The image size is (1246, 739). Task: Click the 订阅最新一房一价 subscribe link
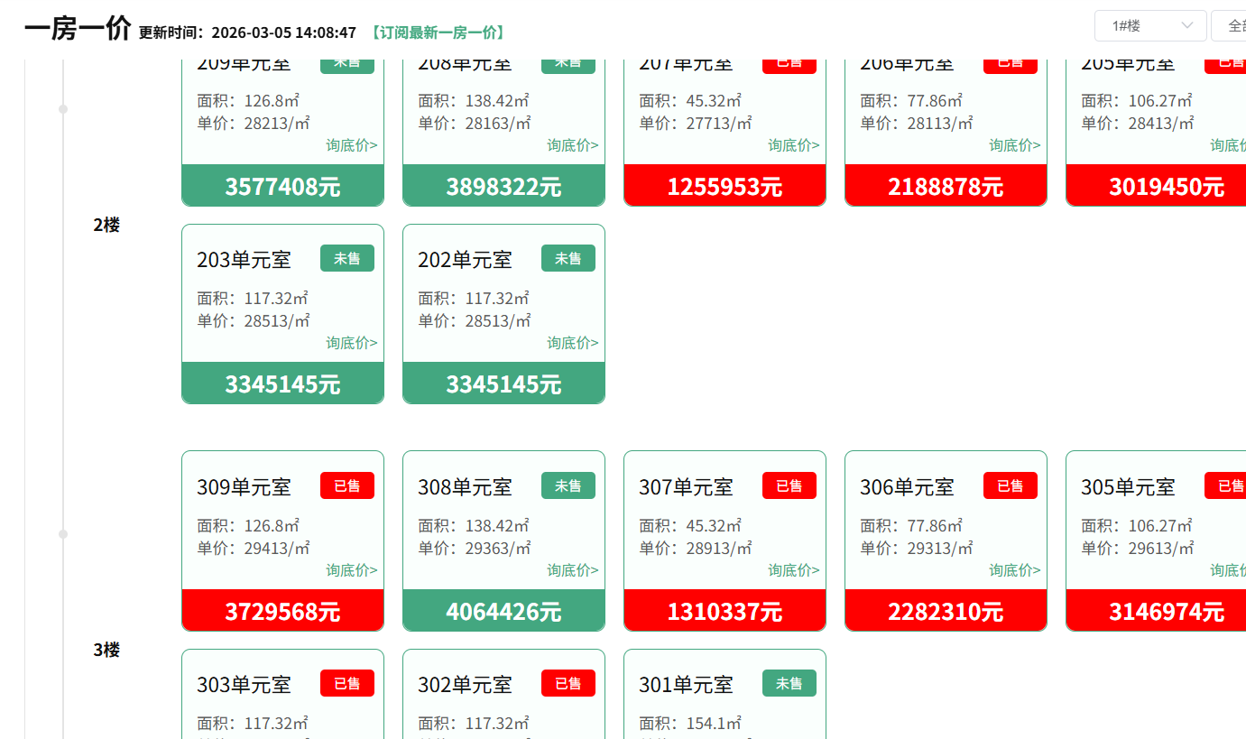coord(438,32)
